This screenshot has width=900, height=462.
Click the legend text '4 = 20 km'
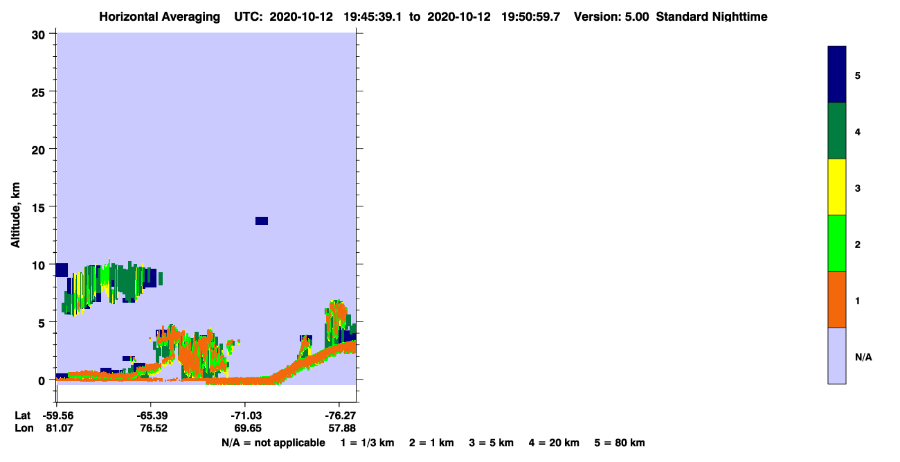(554, 443)
